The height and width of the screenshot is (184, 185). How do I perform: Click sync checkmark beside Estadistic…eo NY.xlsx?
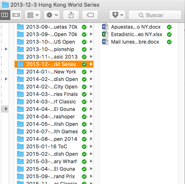point(169,34)
